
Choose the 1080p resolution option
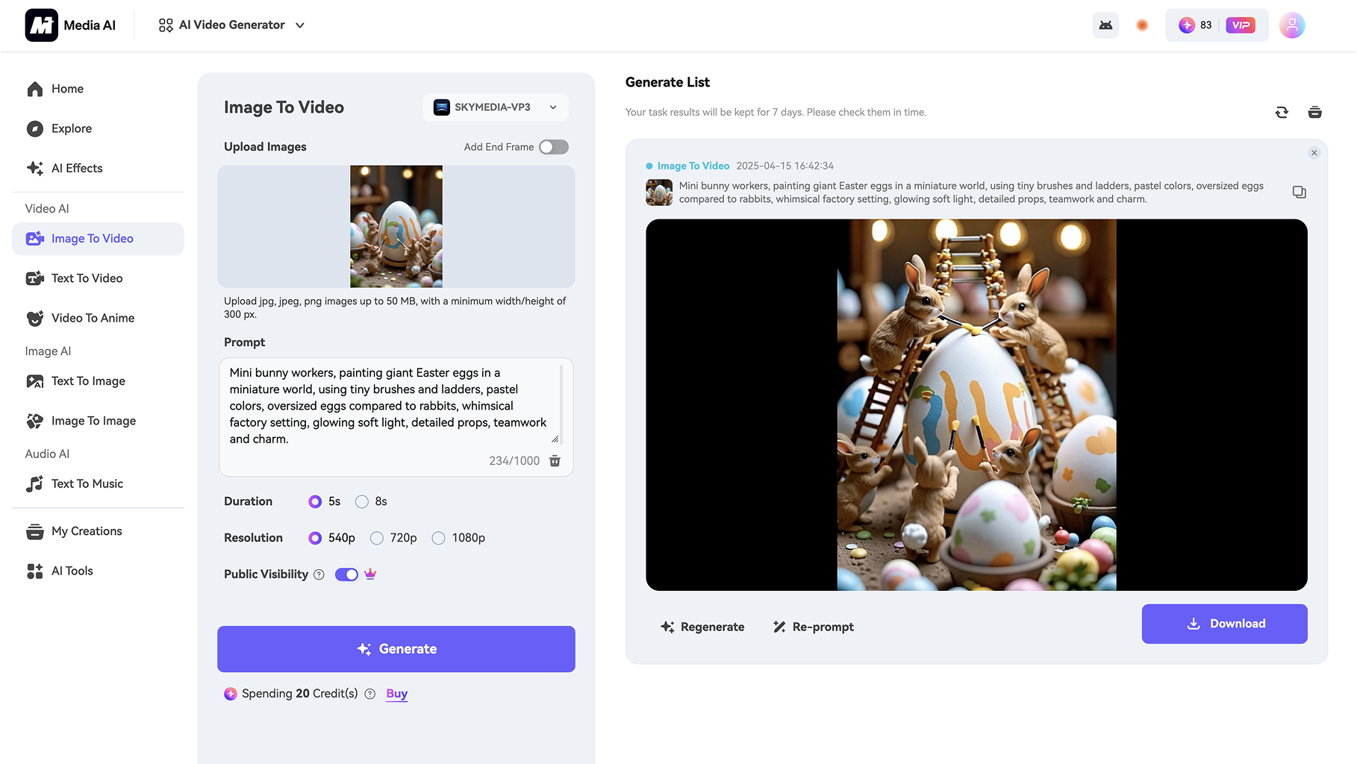(x=439, y=538)
